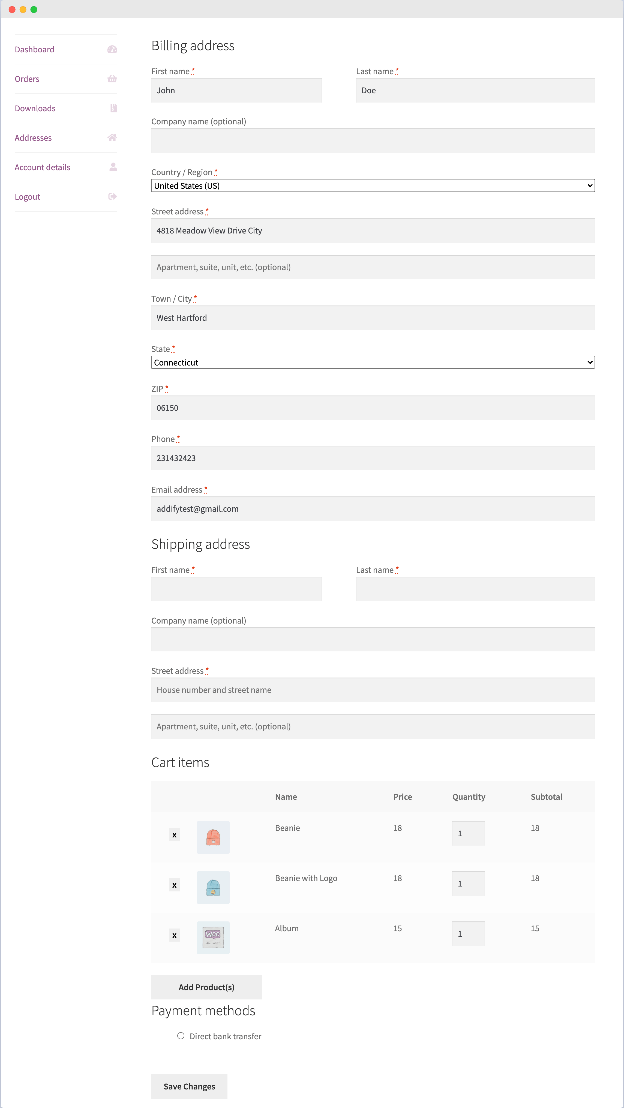Click the Dashboard speedometer icon
The height and width of the screenshot is (1108, 624).
[x=112, y=49]
